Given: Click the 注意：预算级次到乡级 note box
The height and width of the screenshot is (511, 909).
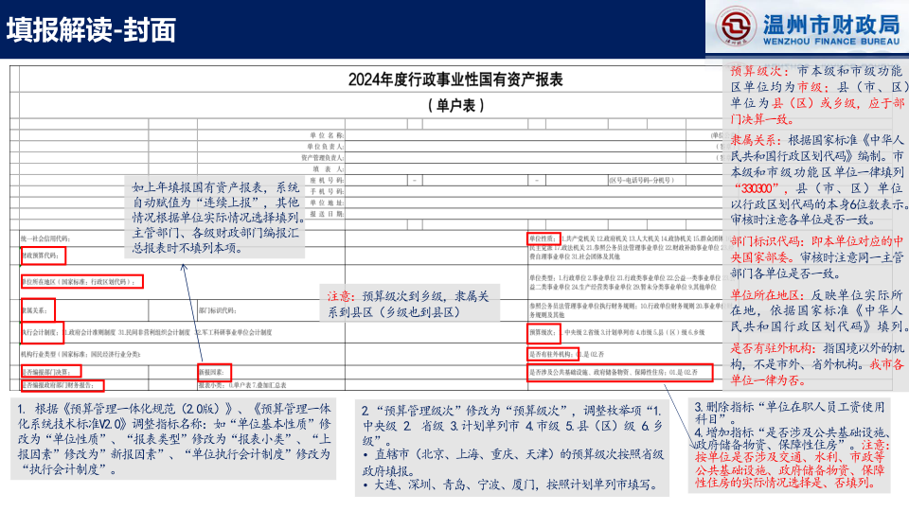Looking at the screenshot, I should 410,304.
